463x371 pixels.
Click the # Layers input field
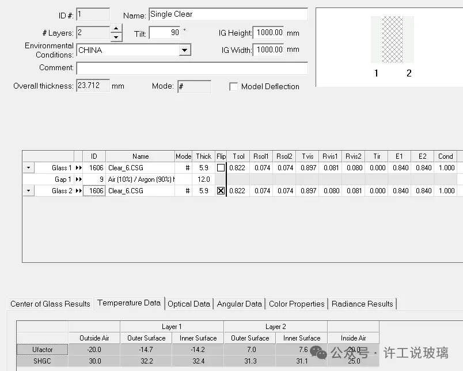coord(93,33)
